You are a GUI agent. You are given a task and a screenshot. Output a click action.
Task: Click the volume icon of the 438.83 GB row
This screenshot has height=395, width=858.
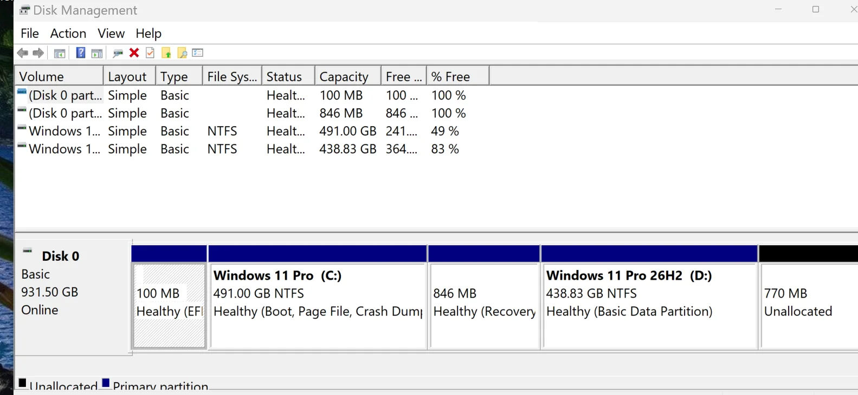click(x=22, y=146)
